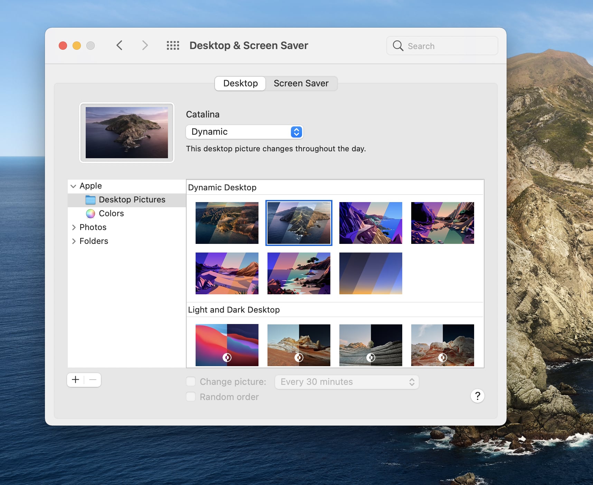Viewport: 593px width, 485px height.
Task: Click the forward chevron arrow
Action: [145, 45]
